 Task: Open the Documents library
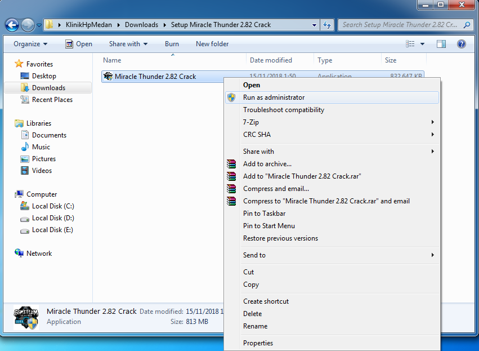tap(43, 135)
